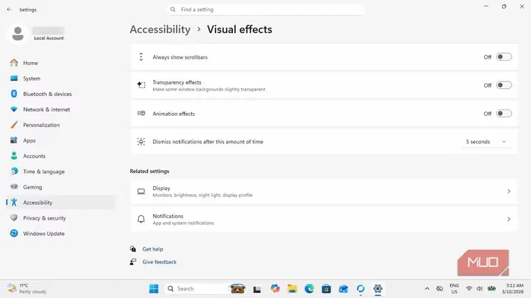
Task: Click the Bluetooth icon in sidebar
Action: pos(14,94)
